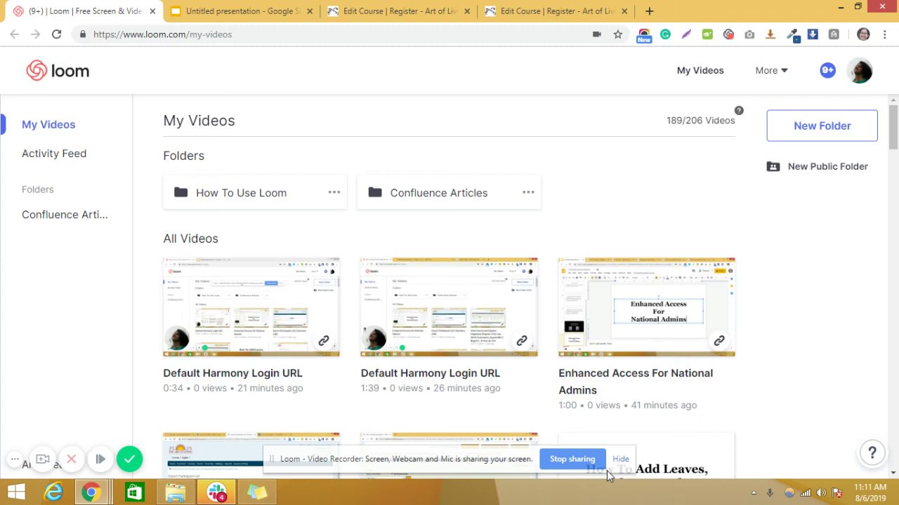Click the Loom logo in the header
The width and height of the screenshot is (899, 505).
coord(58,71)
